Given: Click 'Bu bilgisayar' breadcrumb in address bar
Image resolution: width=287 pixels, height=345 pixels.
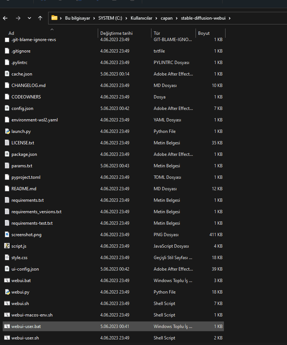Looking at the screenshot, I should click(77, 18).
